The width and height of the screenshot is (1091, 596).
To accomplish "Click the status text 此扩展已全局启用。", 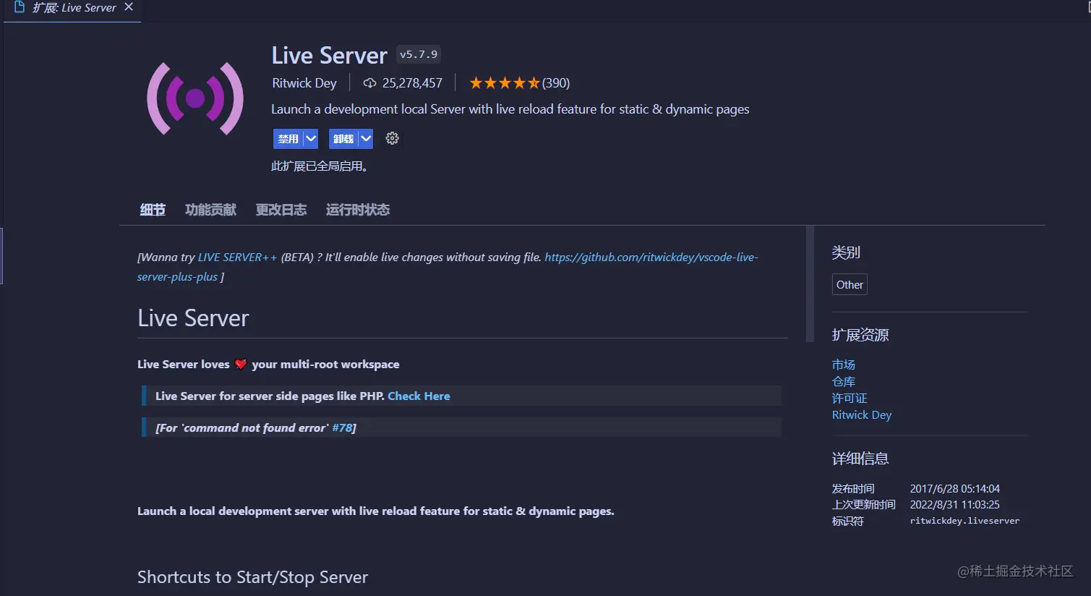I will [x=320, y=166].
